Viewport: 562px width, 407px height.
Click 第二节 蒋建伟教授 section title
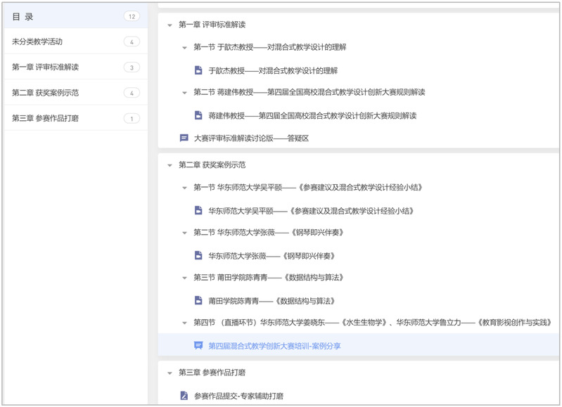click(x=309, y=92)
